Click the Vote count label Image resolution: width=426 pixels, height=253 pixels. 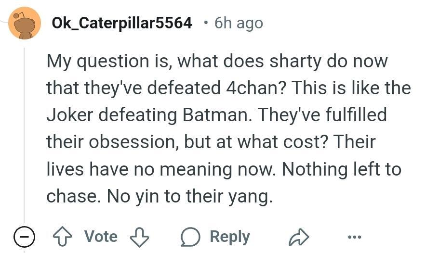[101, 237]
